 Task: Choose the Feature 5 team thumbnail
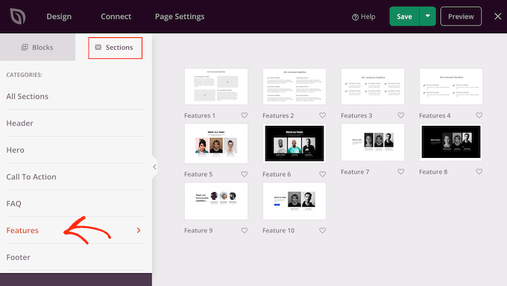point(216,144)
